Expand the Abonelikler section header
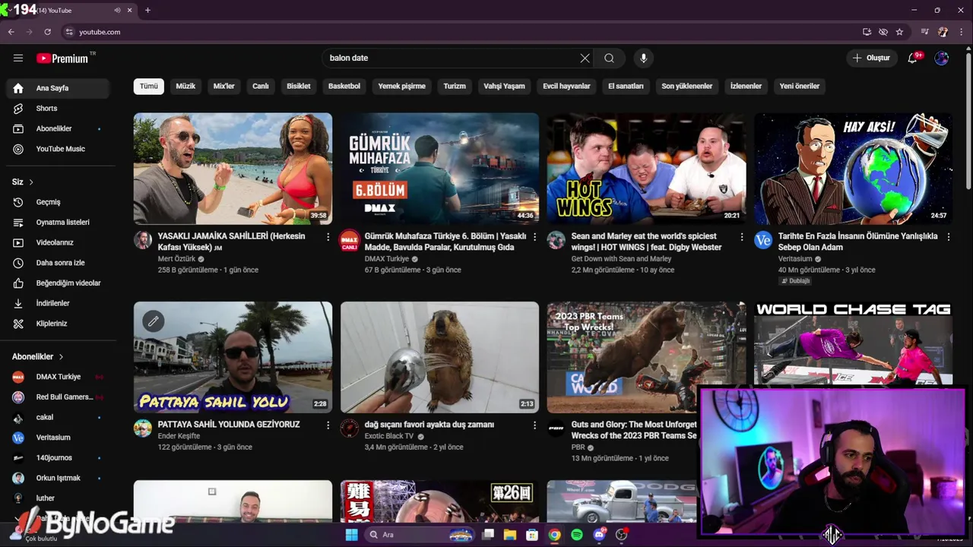 pyautogui.click(x=38, y=356)
